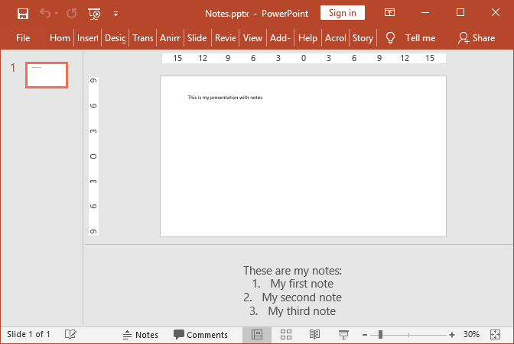
Task: Toggle the Comments pane
Action: click(200, 335)
